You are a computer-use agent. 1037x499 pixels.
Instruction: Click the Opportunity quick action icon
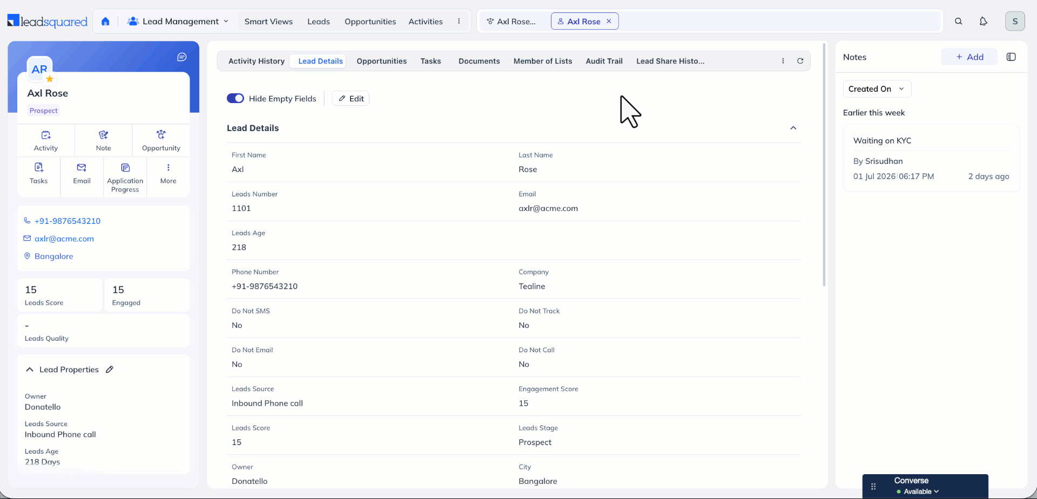pyautogui.click(x=161, y=134)
